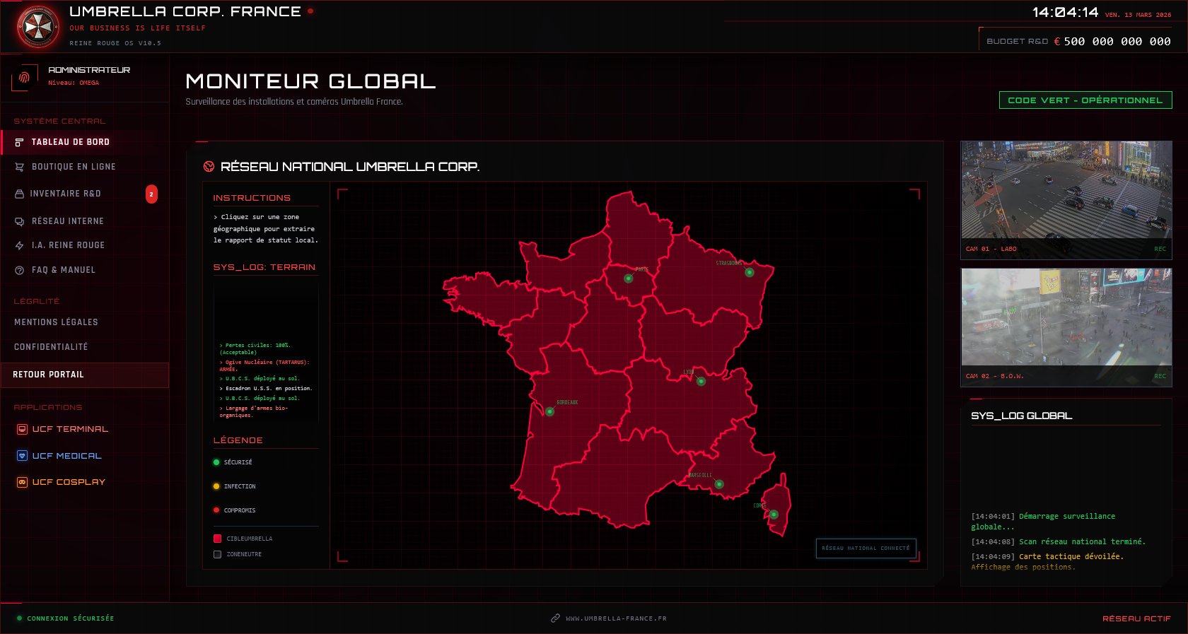Click the Code Vert Opérationnel status button
This screenshot has height=634, width=1188.
point(1085,100)
